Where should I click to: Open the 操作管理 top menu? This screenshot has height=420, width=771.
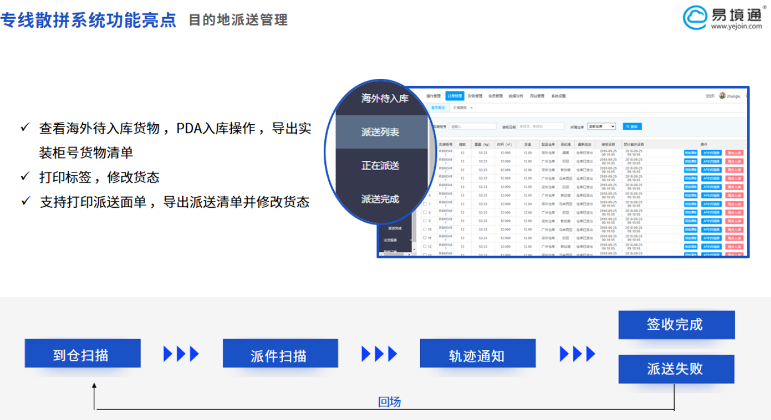pyautogui.click(x=433, y=96)
